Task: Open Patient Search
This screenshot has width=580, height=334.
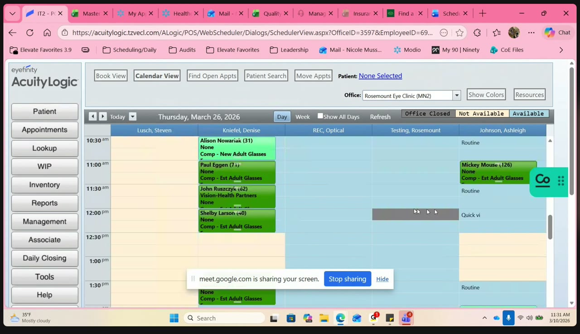Action: tap(266, 76)
